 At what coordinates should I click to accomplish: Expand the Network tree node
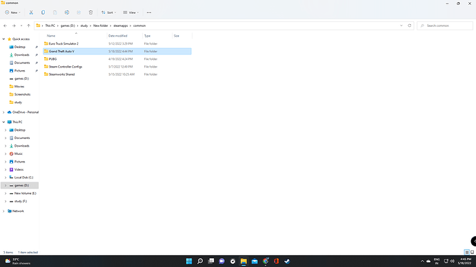3,211
